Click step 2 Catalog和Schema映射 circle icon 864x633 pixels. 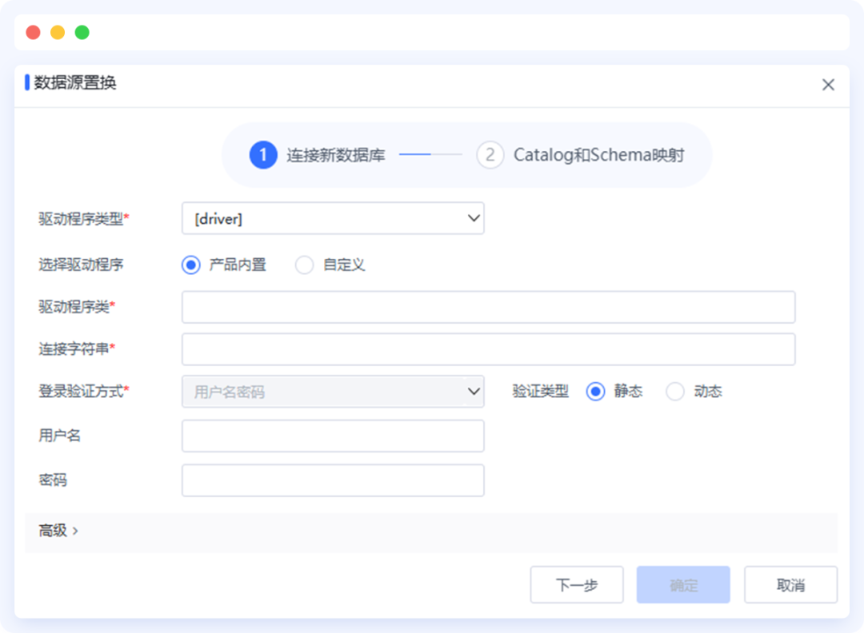490,155
